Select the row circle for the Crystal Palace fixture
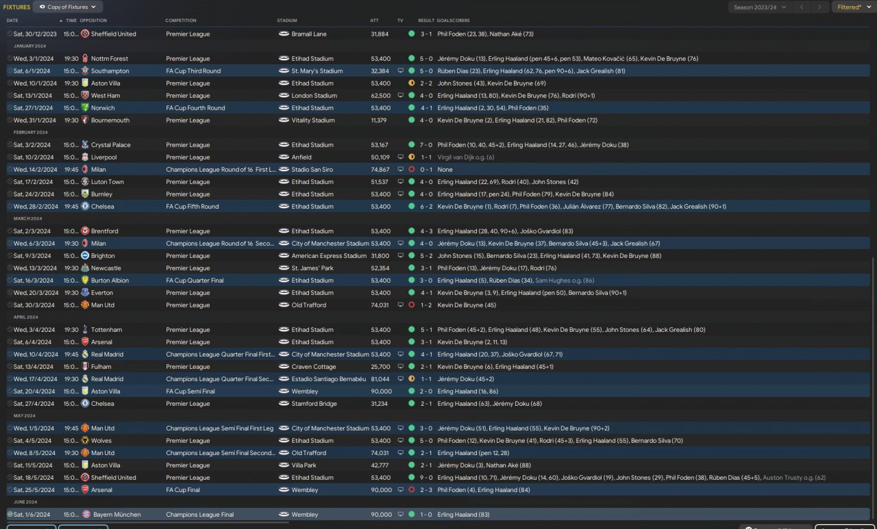Image resolution: width=877 pixels, height=529 pixels. coord(10,145)
